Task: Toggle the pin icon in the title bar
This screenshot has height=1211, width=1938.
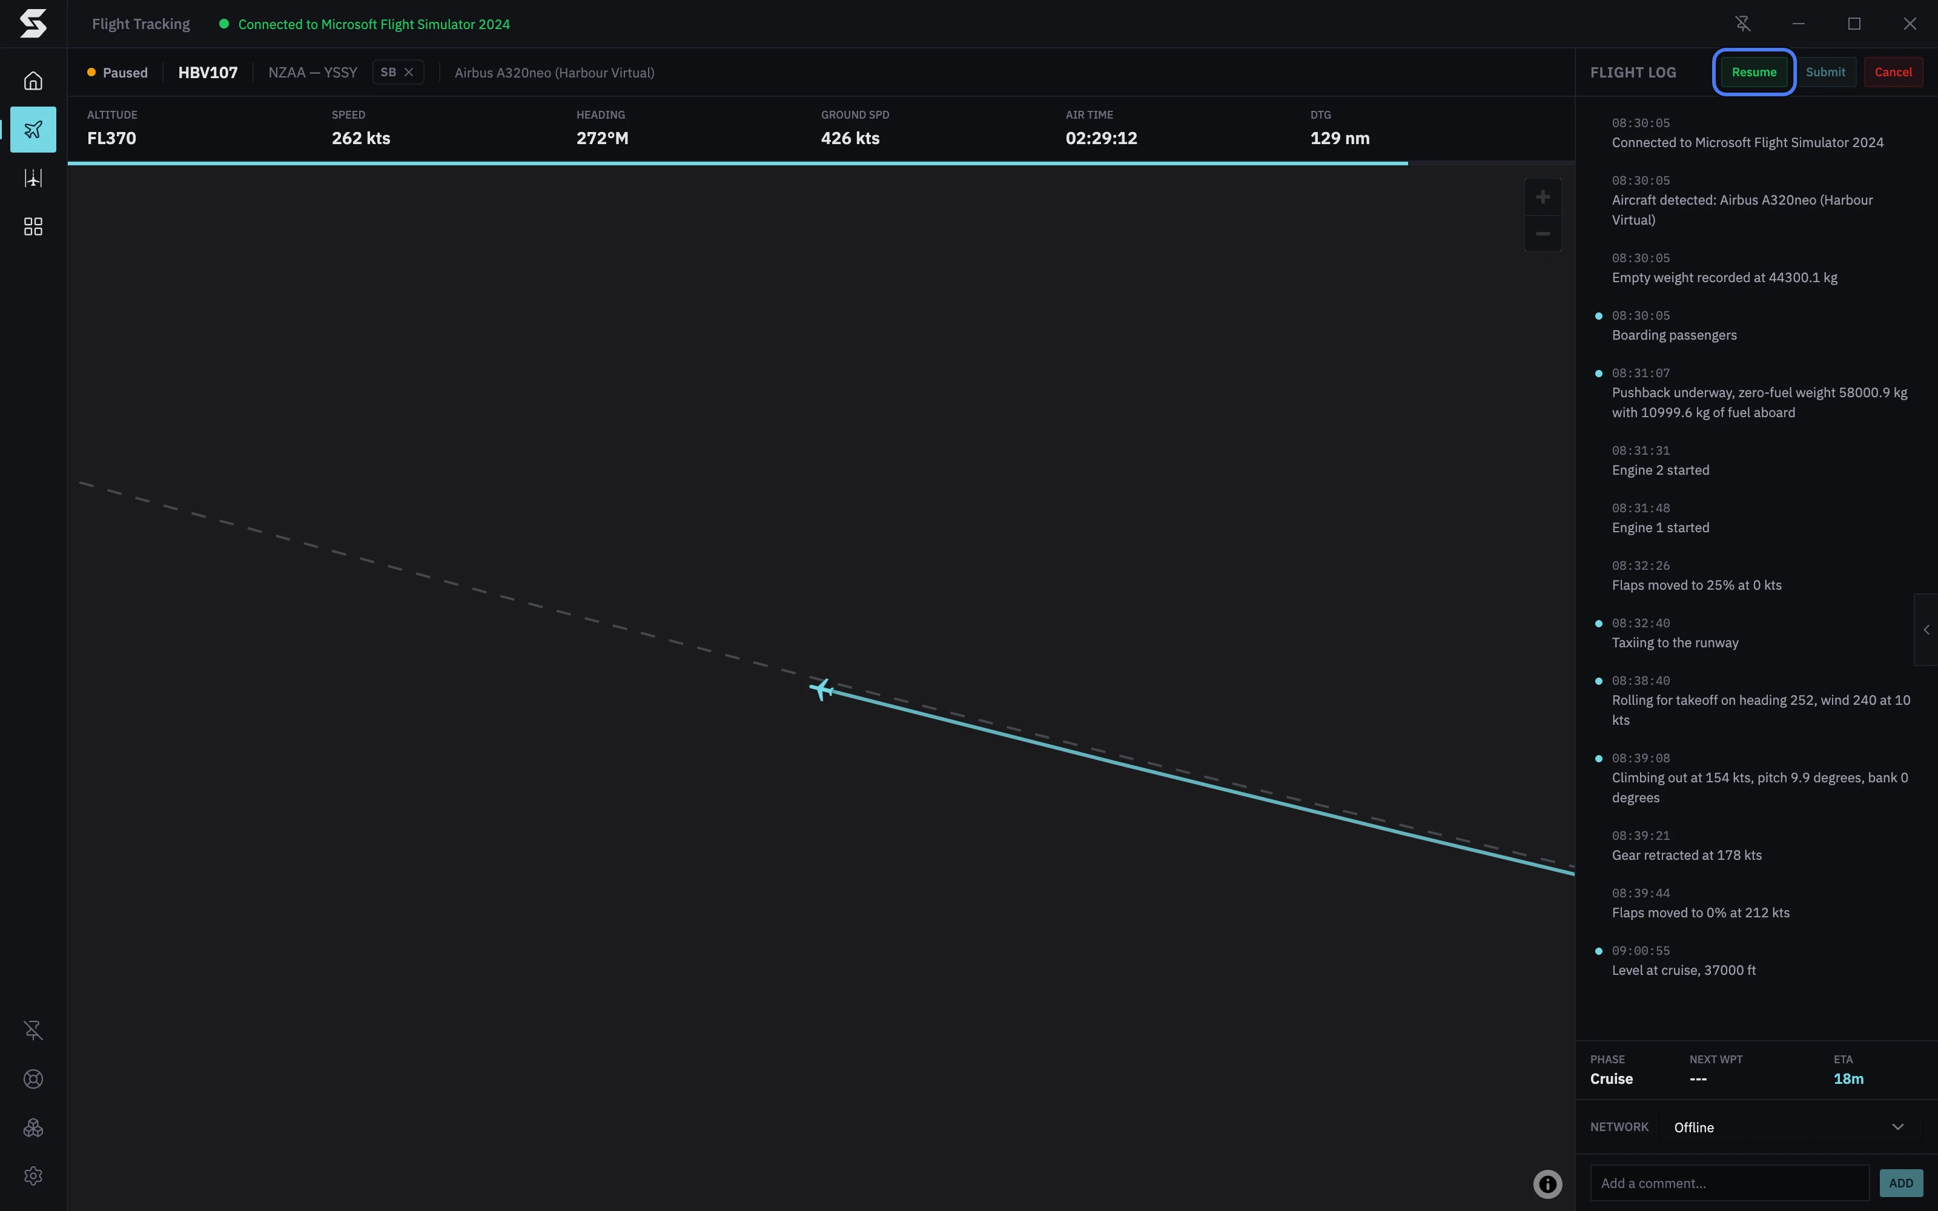Action: [x=1742, y=24]
